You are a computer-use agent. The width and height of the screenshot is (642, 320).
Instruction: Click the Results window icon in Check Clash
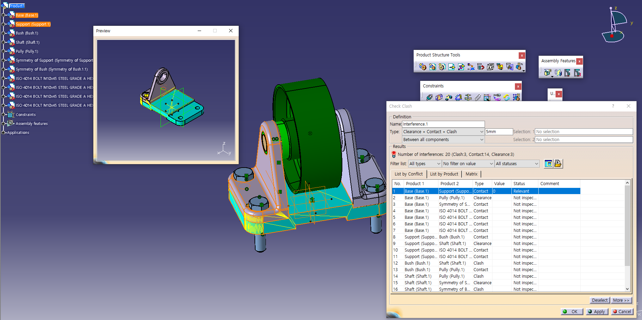click(x=548, y=164)
